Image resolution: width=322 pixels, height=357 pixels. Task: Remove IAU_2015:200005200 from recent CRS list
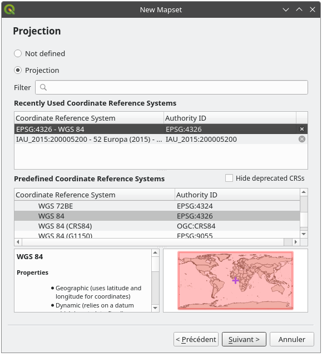point(302,139)
